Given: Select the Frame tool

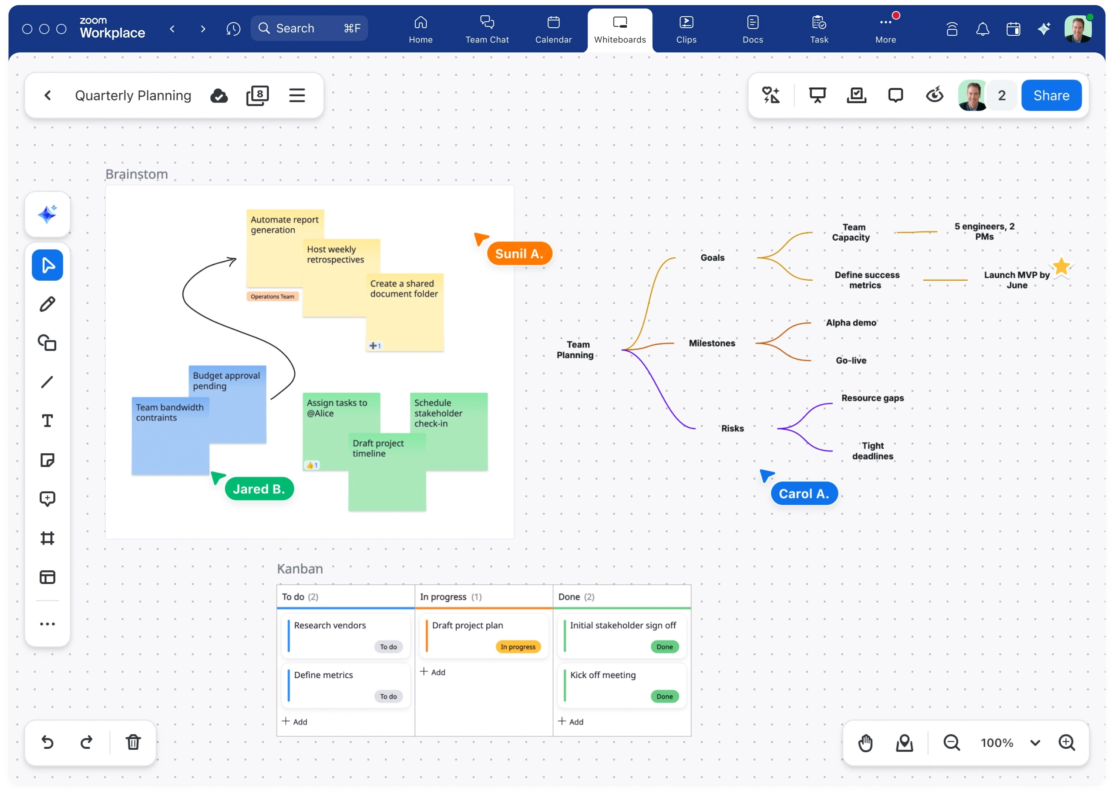Looking at the screenshot, I should point(47,538).
